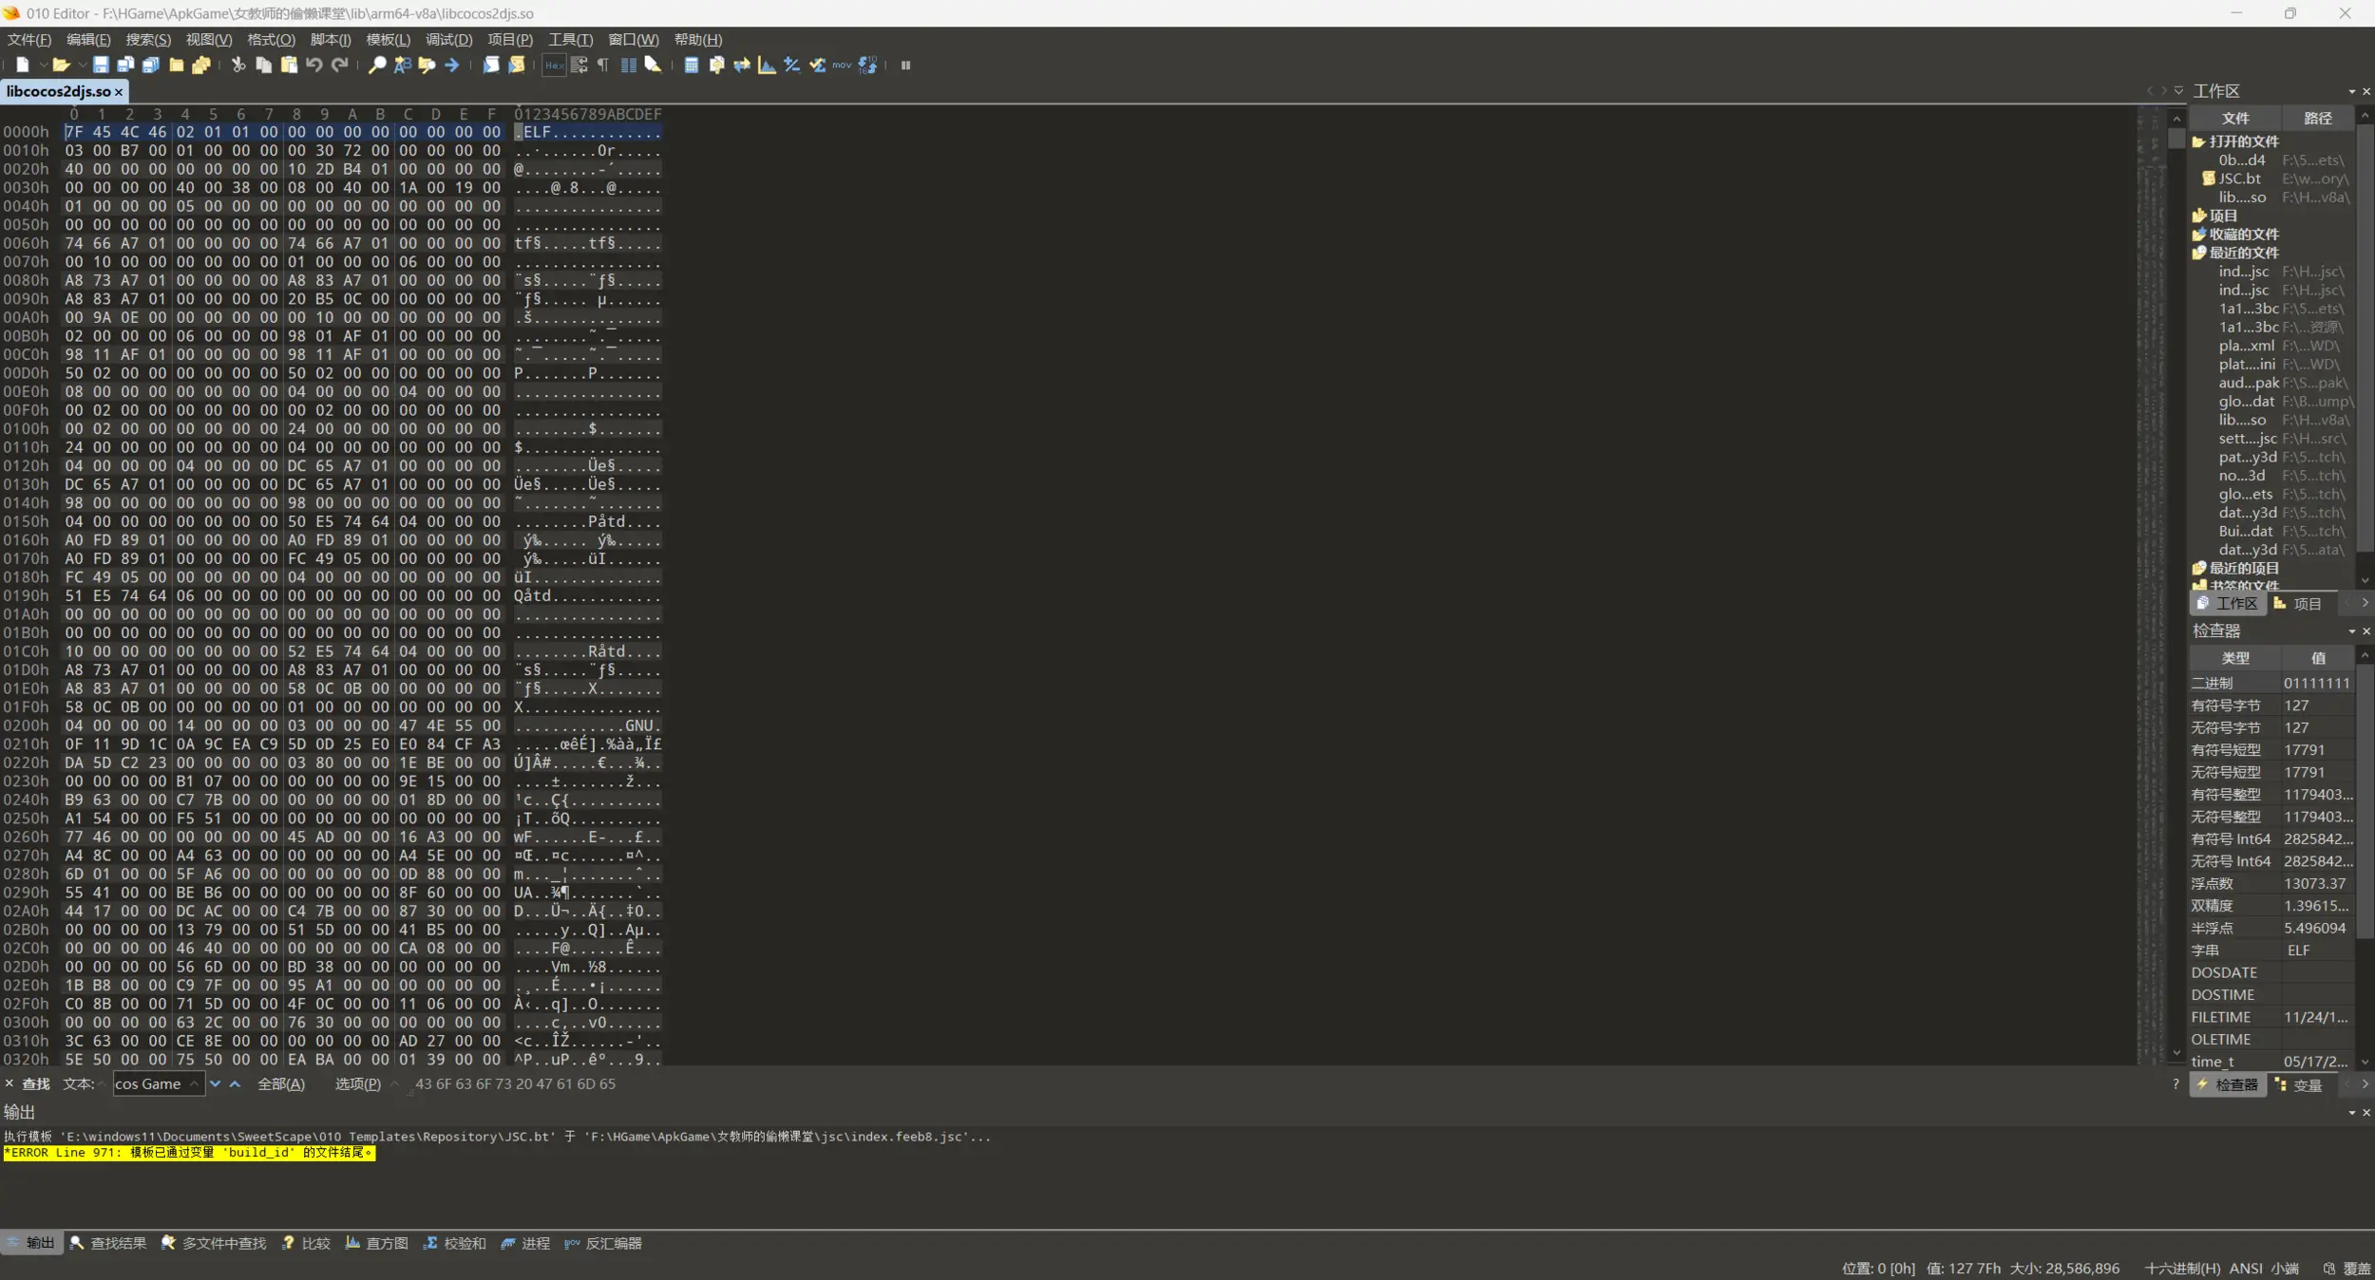Click the 选项(P) search options button

357,1083
